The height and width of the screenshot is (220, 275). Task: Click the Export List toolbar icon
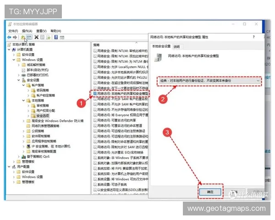coord(48,37)
